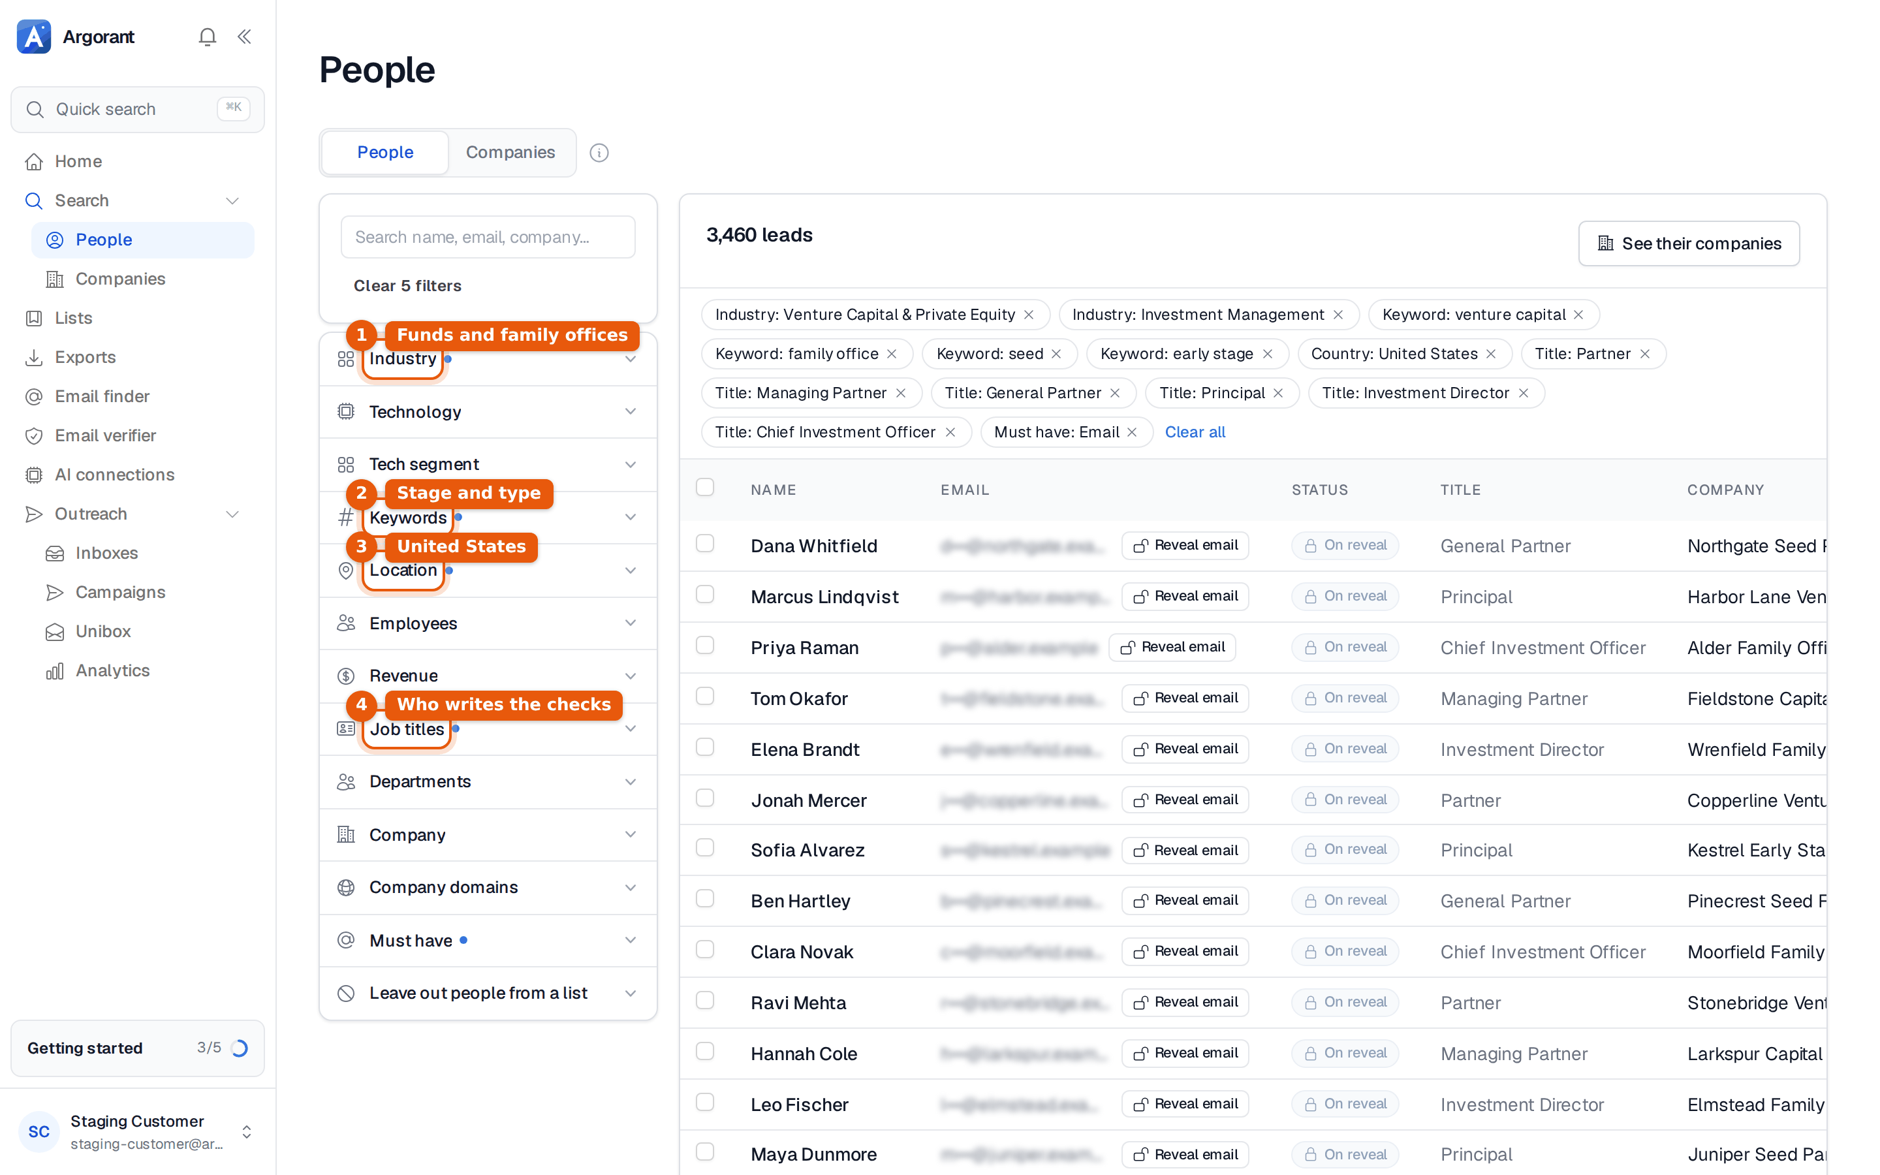Image resolution: width=1880 pixels, height=1175 pixels.
Task: Open Getting started 3/5 progress card
Action: [138, 1048]
